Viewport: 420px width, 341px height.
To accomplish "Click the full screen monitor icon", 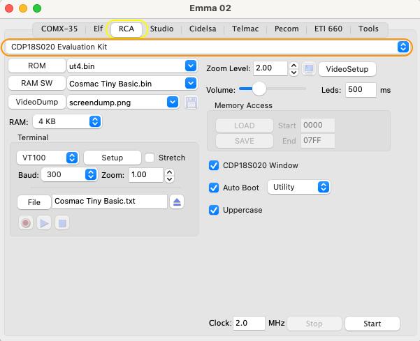I will [x=309, y=69].
